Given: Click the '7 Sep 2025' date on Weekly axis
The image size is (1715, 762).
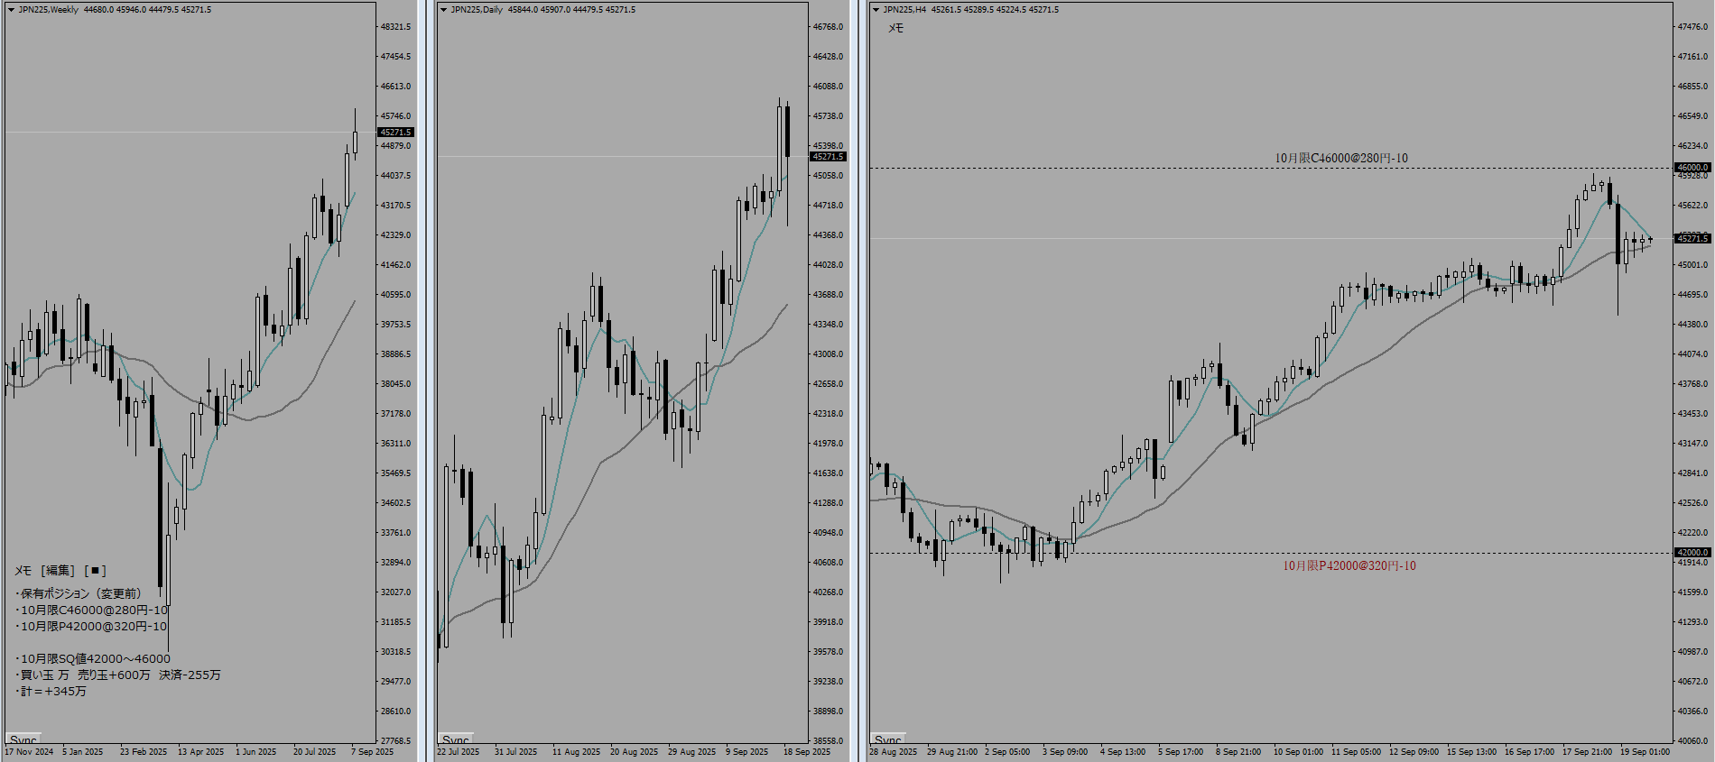Looking at the screenshot, I should click(372, 751).
